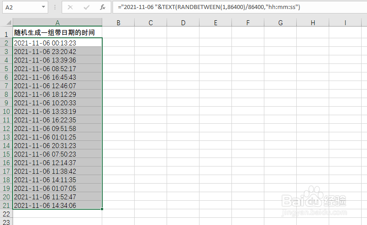Select row 5 header
This screenshot has width=367, height=225.
click(6, 68)
